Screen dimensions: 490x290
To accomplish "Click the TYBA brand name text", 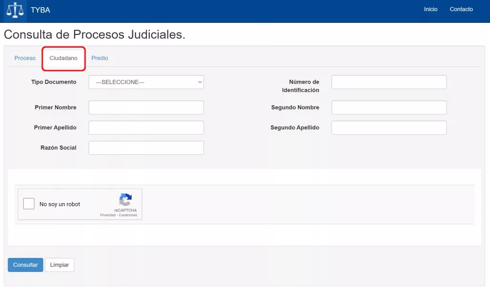I will pyautogui.click(x=40, y=10).
